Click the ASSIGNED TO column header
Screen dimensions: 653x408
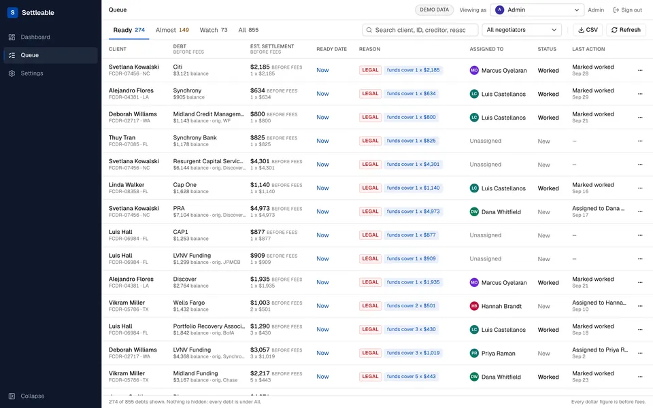(486, 49)
